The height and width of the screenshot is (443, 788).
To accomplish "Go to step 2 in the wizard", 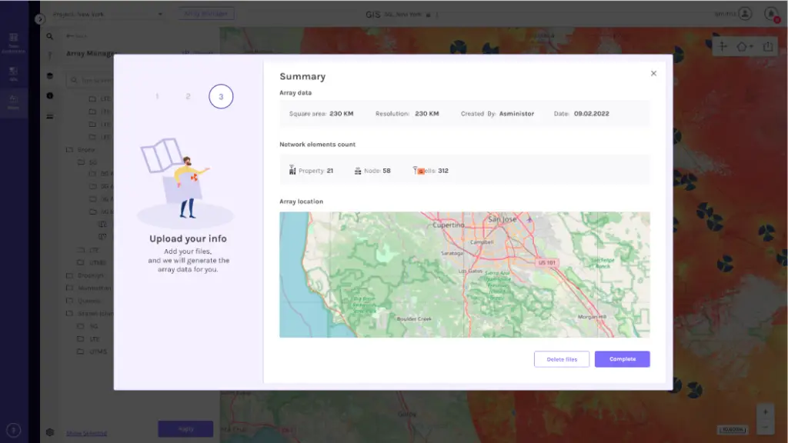I will click(x=188, y=97).
